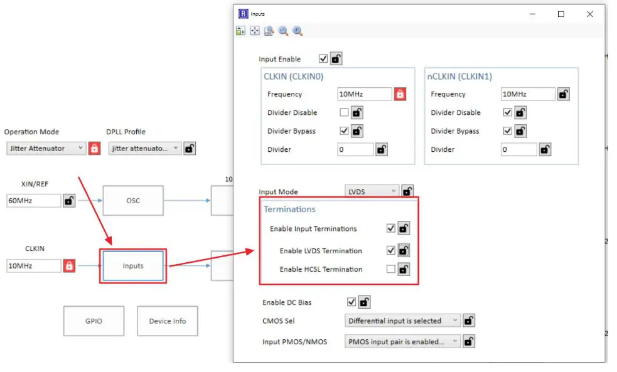Uncheck nCLKIN Divider Bypass checkbox
This screenshot has height=372, width=617.
pyautogui.click(x=508, y=131)
